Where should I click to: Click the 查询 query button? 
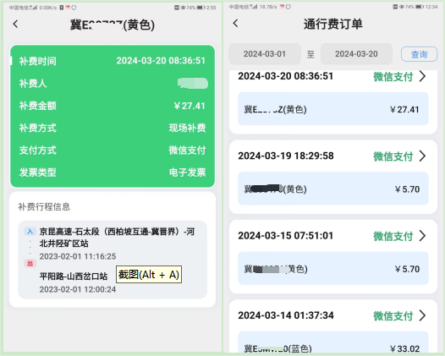(419, 54)
